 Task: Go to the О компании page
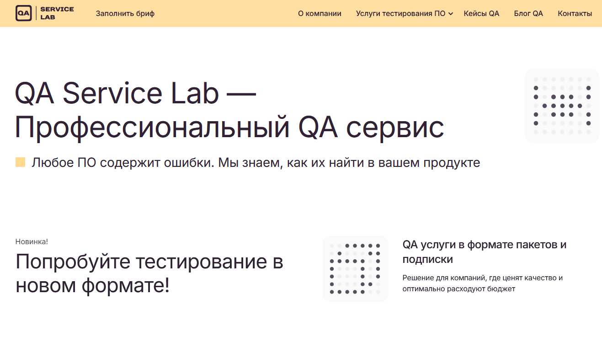(x=320, y=14)
